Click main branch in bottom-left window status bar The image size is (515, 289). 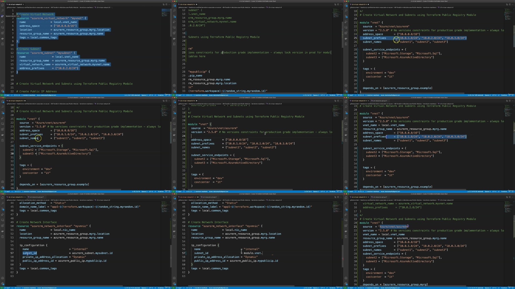click(7, 288)
